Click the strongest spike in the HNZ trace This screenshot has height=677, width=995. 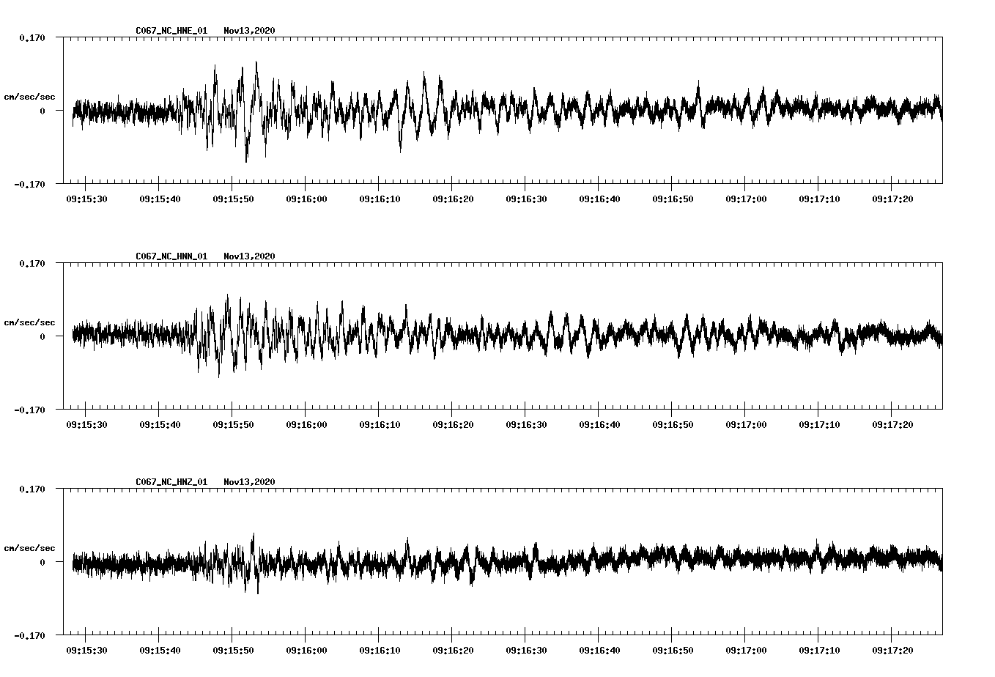click(253, 533)
